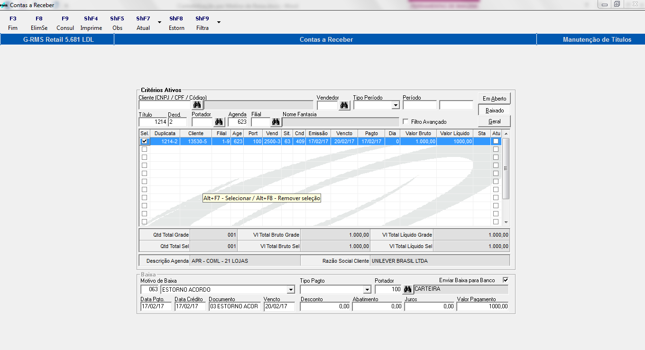Image resolution: width=645 pixels, height=350 pixels.
Task: Click the Duplicata column header
Action: click(x=165, y=134)
